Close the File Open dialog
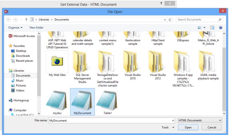This screenshot has height=135, width=229. 223,11
